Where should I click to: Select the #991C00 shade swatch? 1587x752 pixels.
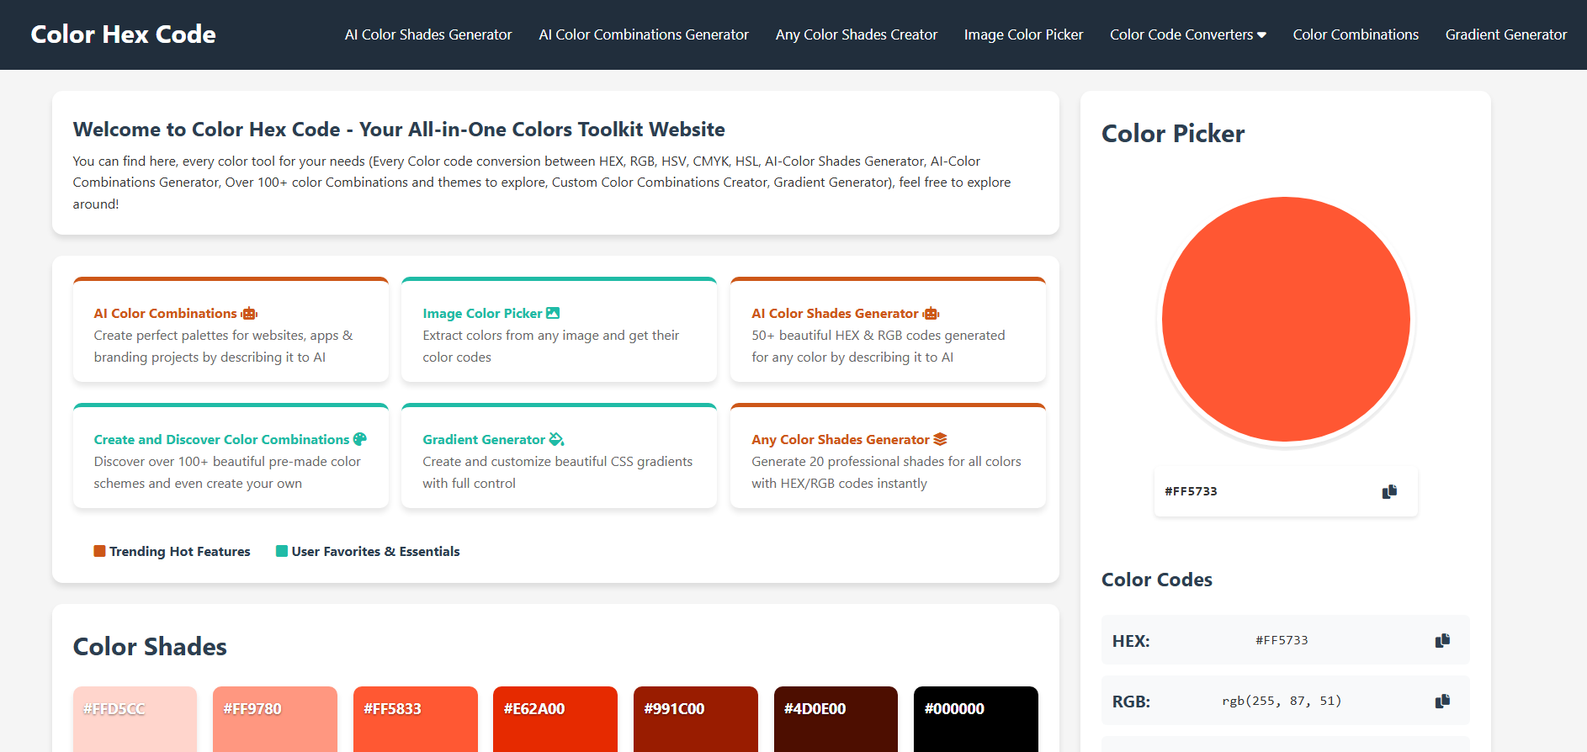coord(696,719)
